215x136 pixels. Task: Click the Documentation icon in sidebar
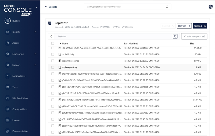[8, 131]
